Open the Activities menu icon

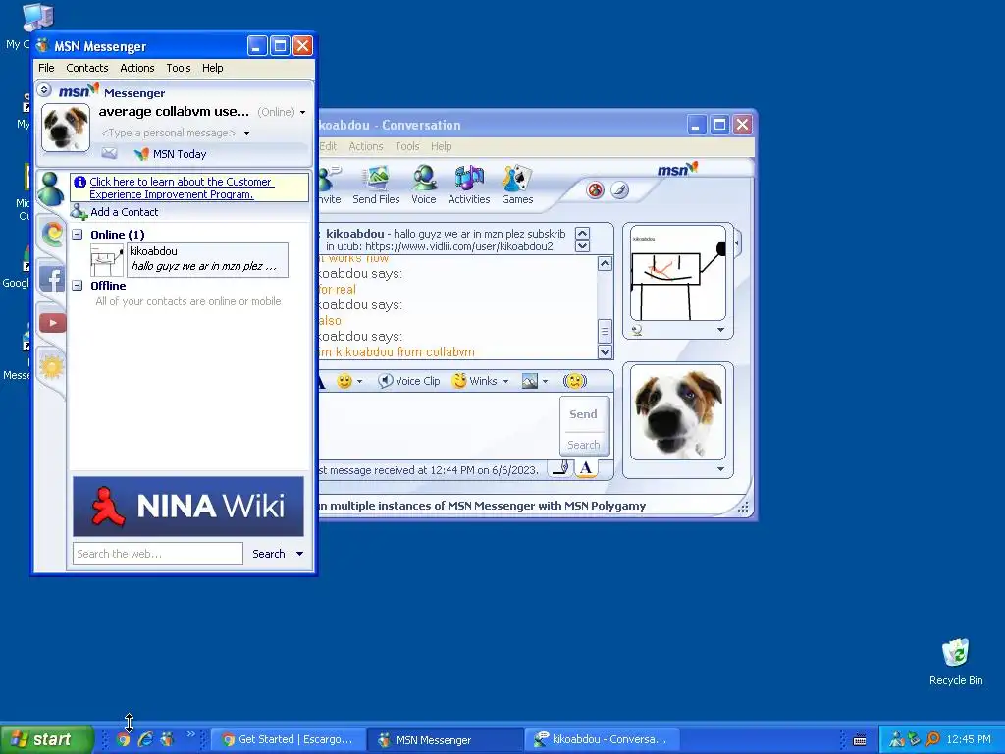(x=468, y=186)
